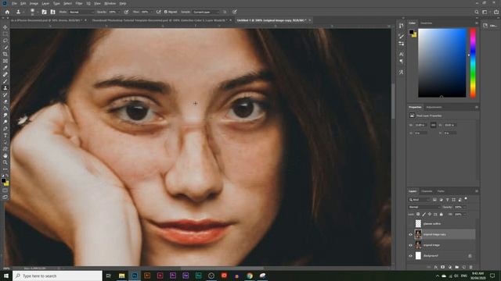This screenshot has width=501, height=281.
Task: Select the Horizontal Type tool
Action: point(5,135)
